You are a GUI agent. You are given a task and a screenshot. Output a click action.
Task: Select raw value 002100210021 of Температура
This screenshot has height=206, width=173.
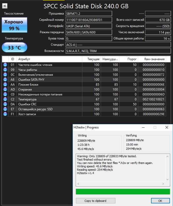pos(154,99)
